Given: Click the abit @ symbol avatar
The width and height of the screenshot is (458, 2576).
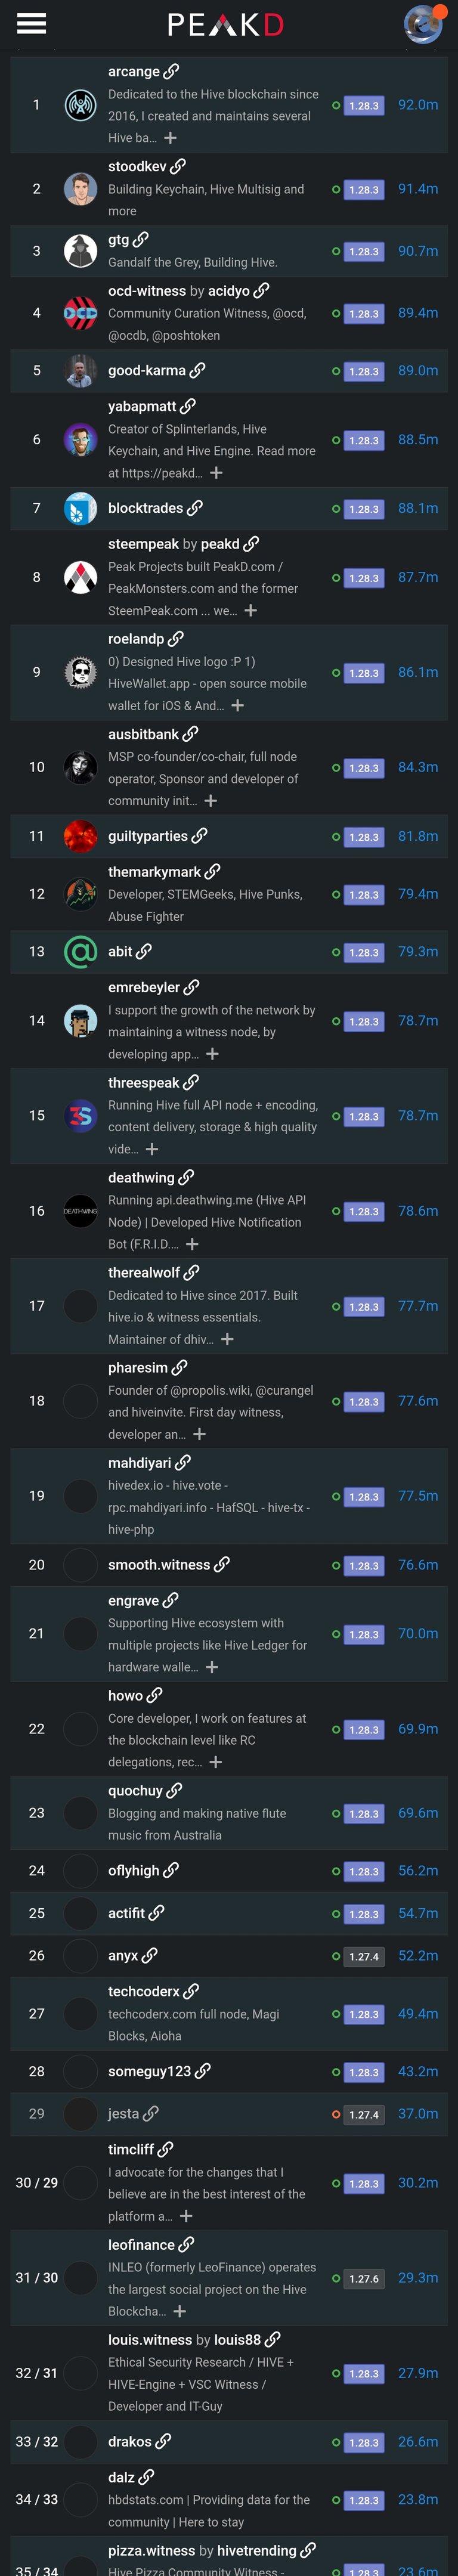Looking at the screenshot, I should pos(80,951).
